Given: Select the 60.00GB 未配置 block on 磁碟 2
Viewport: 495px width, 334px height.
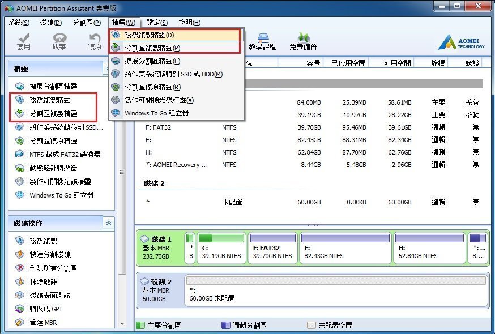Looking at the screenshot, I should point(336,290).
